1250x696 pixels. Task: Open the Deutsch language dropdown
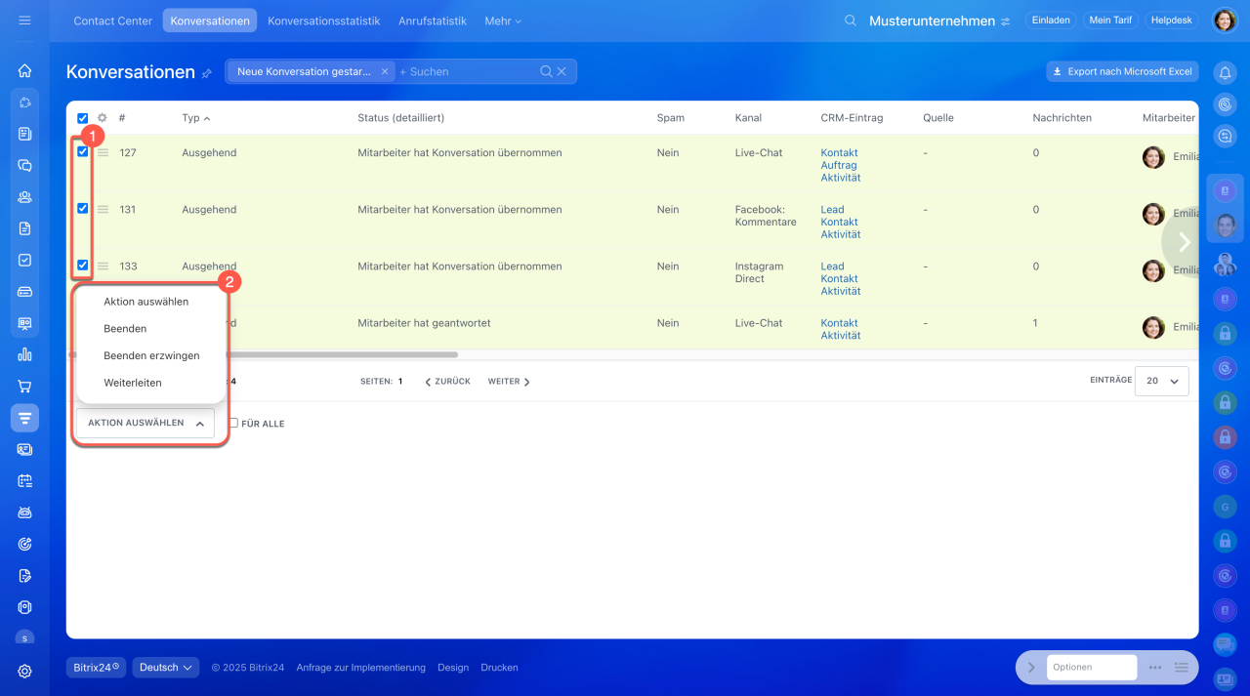coord(166,668)
